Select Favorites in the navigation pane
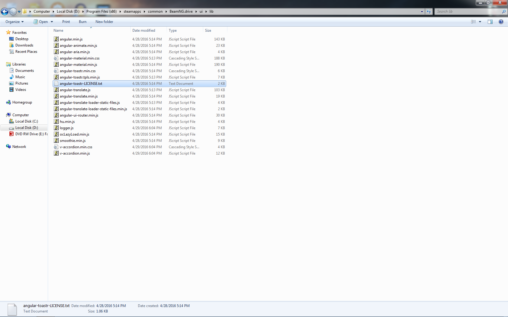The image size is (508, 317). [x=19, y=33]
